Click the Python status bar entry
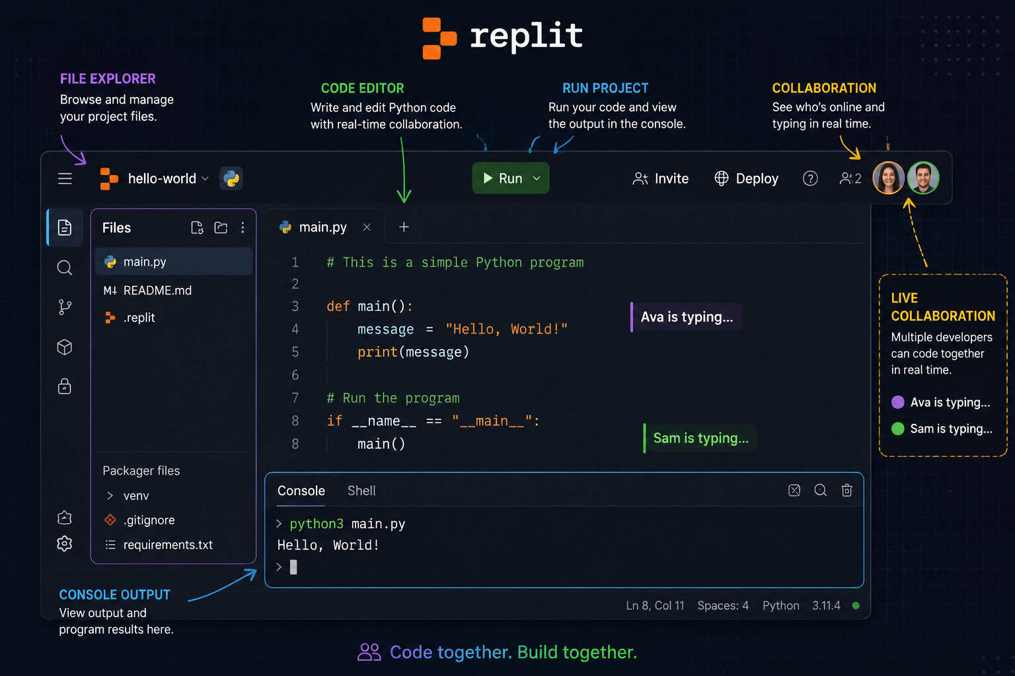The width and height of the screenshot is (1015, 676). click(x=780, y=605)
